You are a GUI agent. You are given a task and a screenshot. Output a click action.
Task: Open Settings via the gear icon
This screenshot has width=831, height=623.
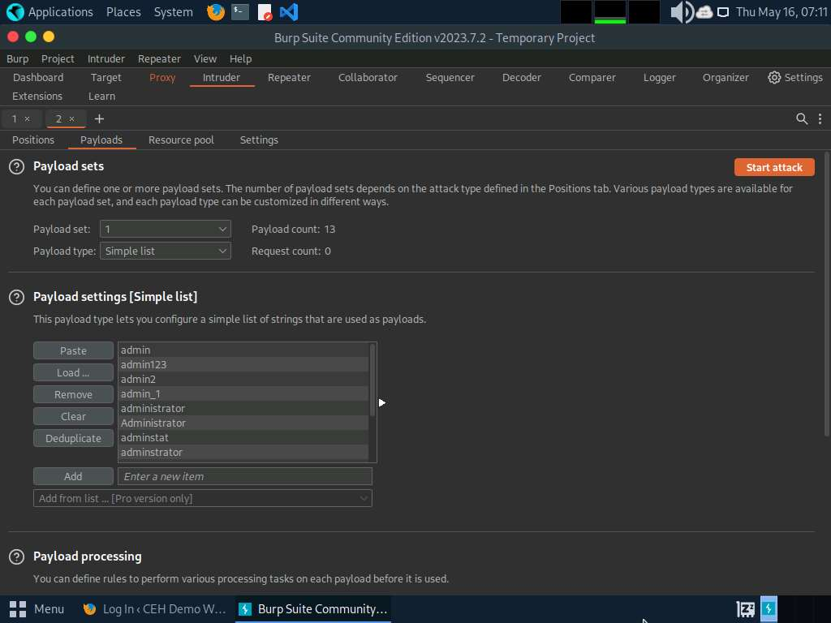pyautogui.click(x=774, y=77)
